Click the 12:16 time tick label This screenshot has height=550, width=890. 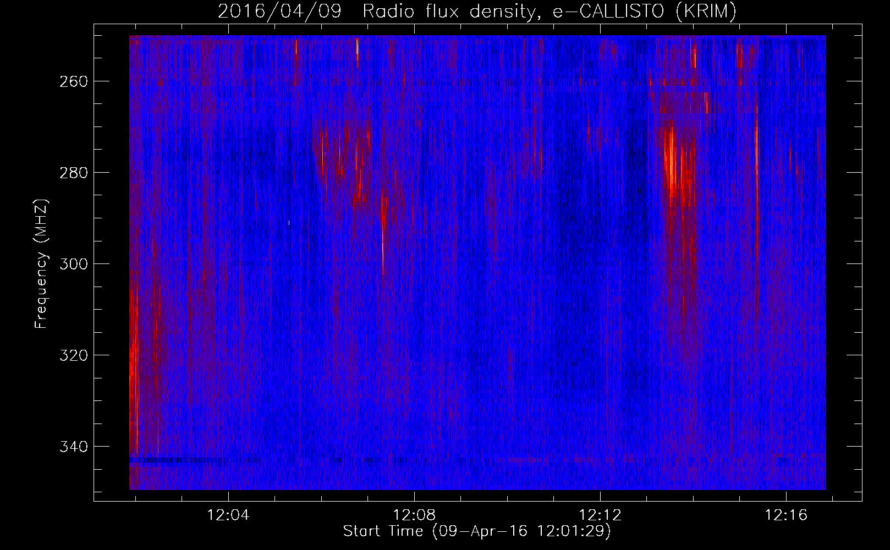(786, 515)
